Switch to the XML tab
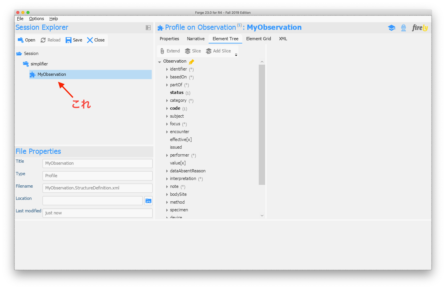 coord(283,39)
